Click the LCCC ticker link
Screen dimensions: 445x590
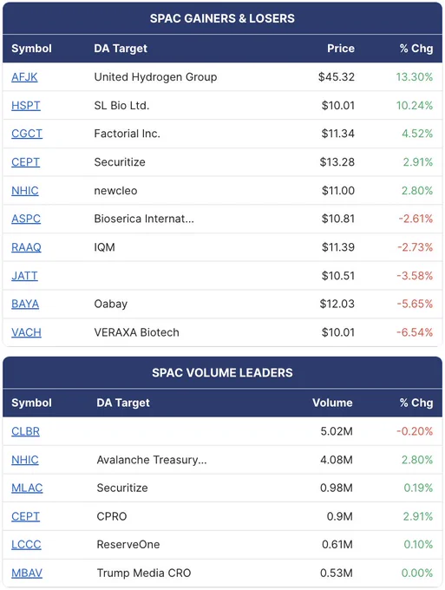tap(26, 545)
